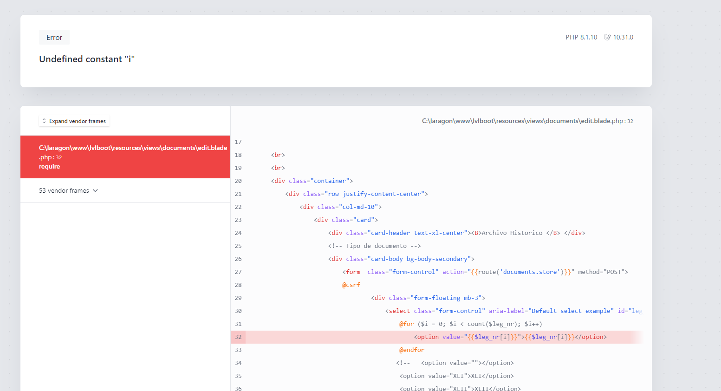Click the Laravel logo icon beside 10.31.0
Viewport: 721px width, 391px height.
tap(607, 37)
